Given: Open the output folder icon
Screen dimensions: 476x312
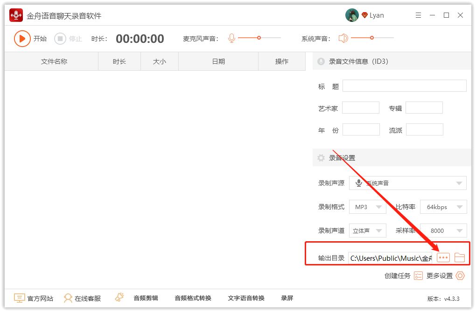Looking at the screenshot, I should coord(460,258).
